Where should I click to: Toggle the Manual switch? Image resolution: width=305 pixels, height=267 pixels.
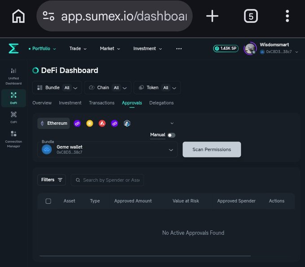point(171,135)
